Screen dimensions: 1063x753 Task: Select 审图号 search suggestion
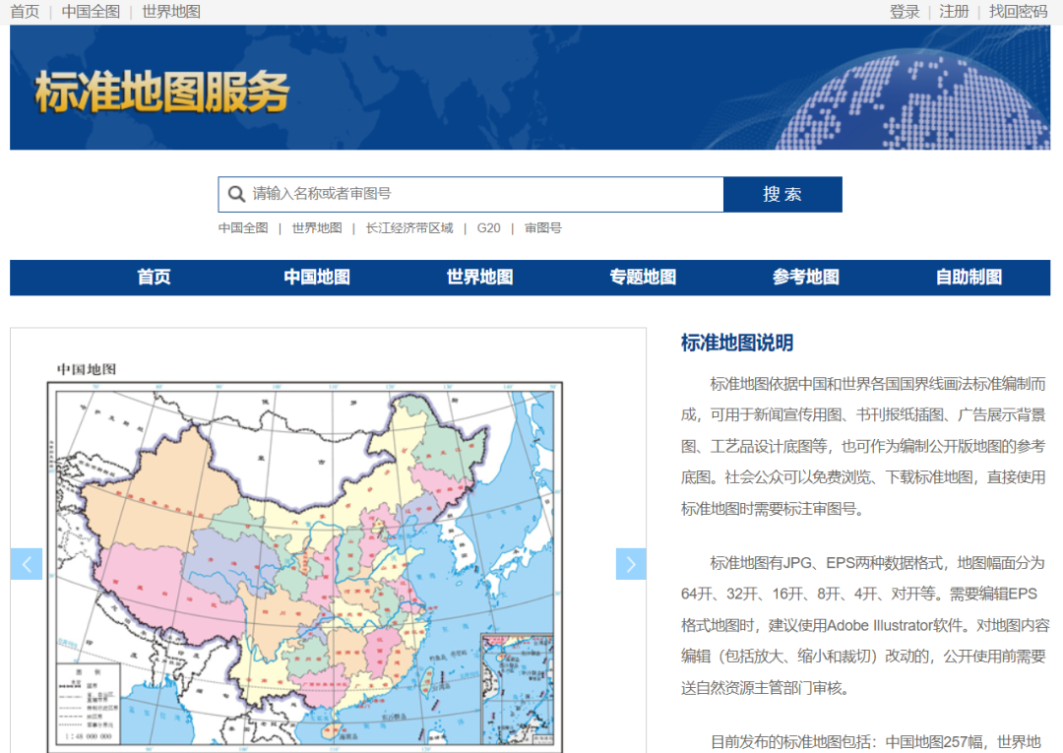(x=543, y=228)
